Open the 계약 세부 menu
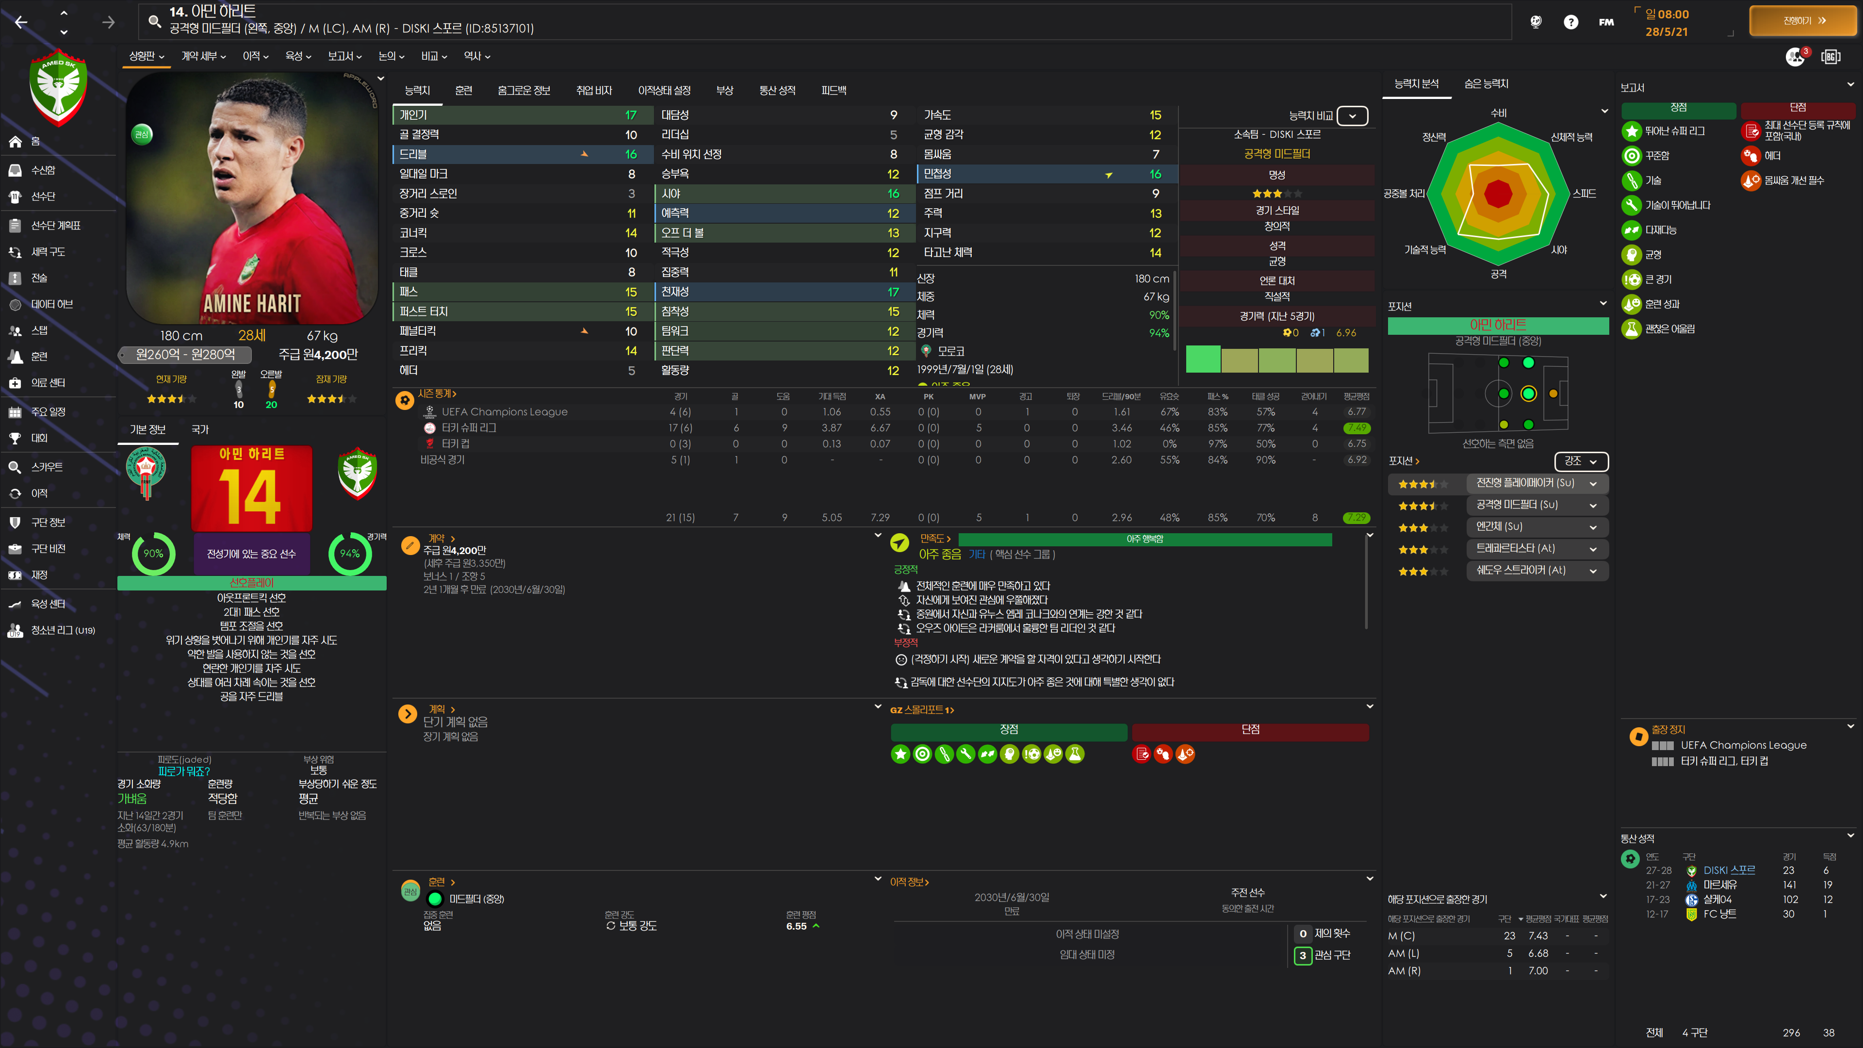1863x1048 pixels. 203,56
